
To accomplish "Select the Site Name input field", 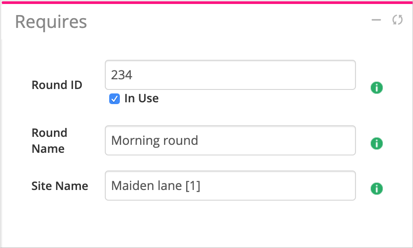I will point(230,186).
